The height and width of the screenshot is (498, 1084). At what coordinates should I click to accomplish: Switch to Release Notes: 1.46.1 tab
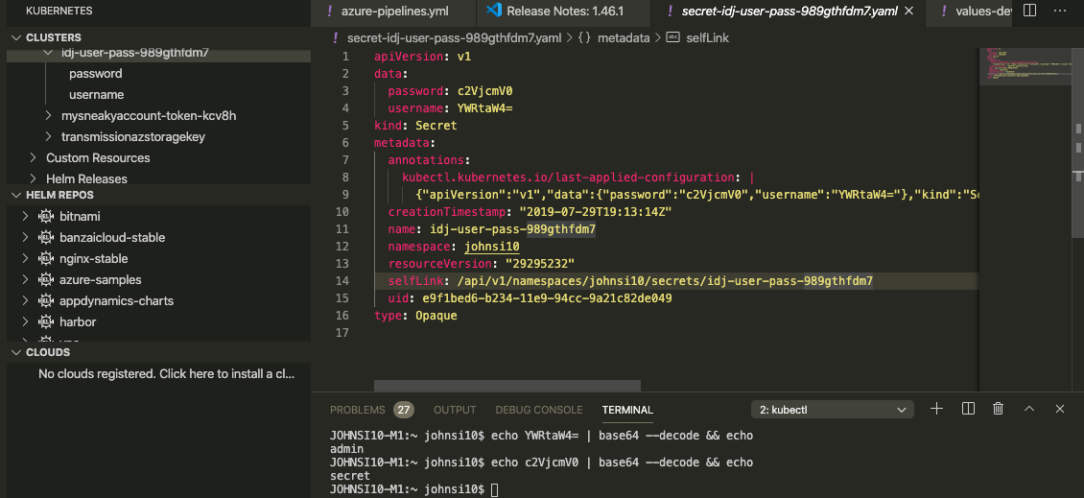(x=565, y=12)
